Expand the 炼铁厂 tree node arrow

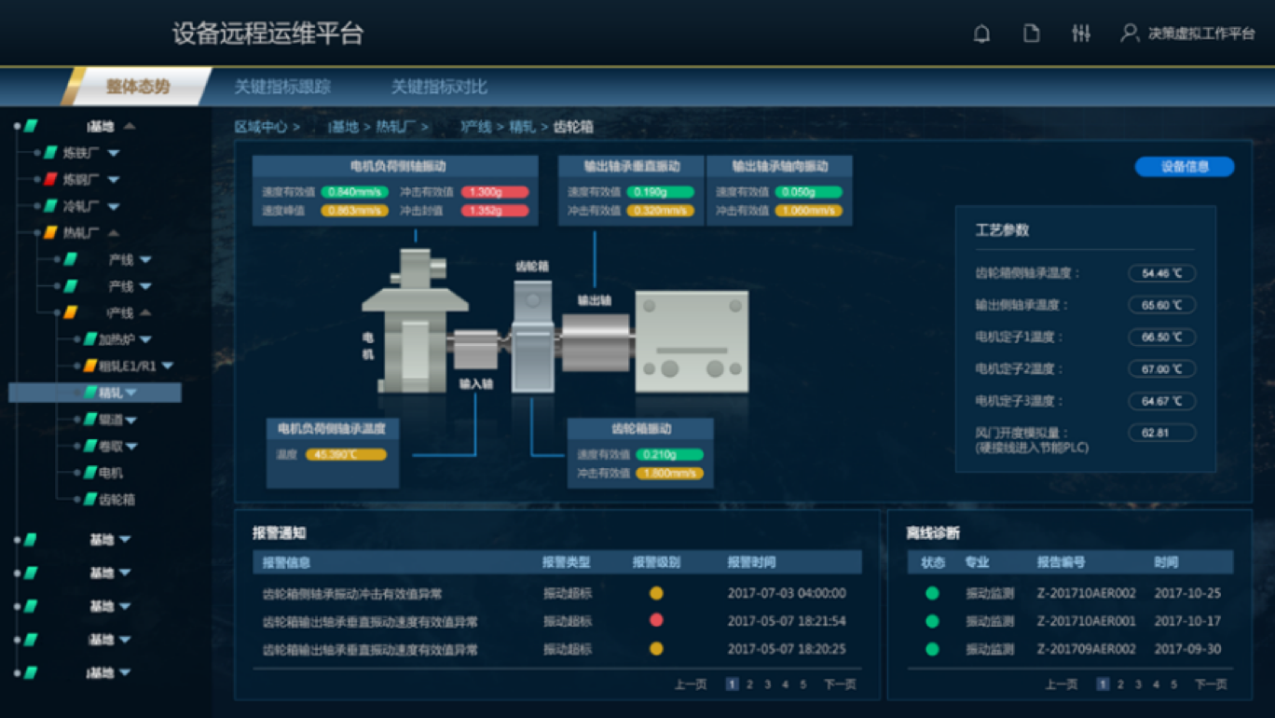(114, 153)
